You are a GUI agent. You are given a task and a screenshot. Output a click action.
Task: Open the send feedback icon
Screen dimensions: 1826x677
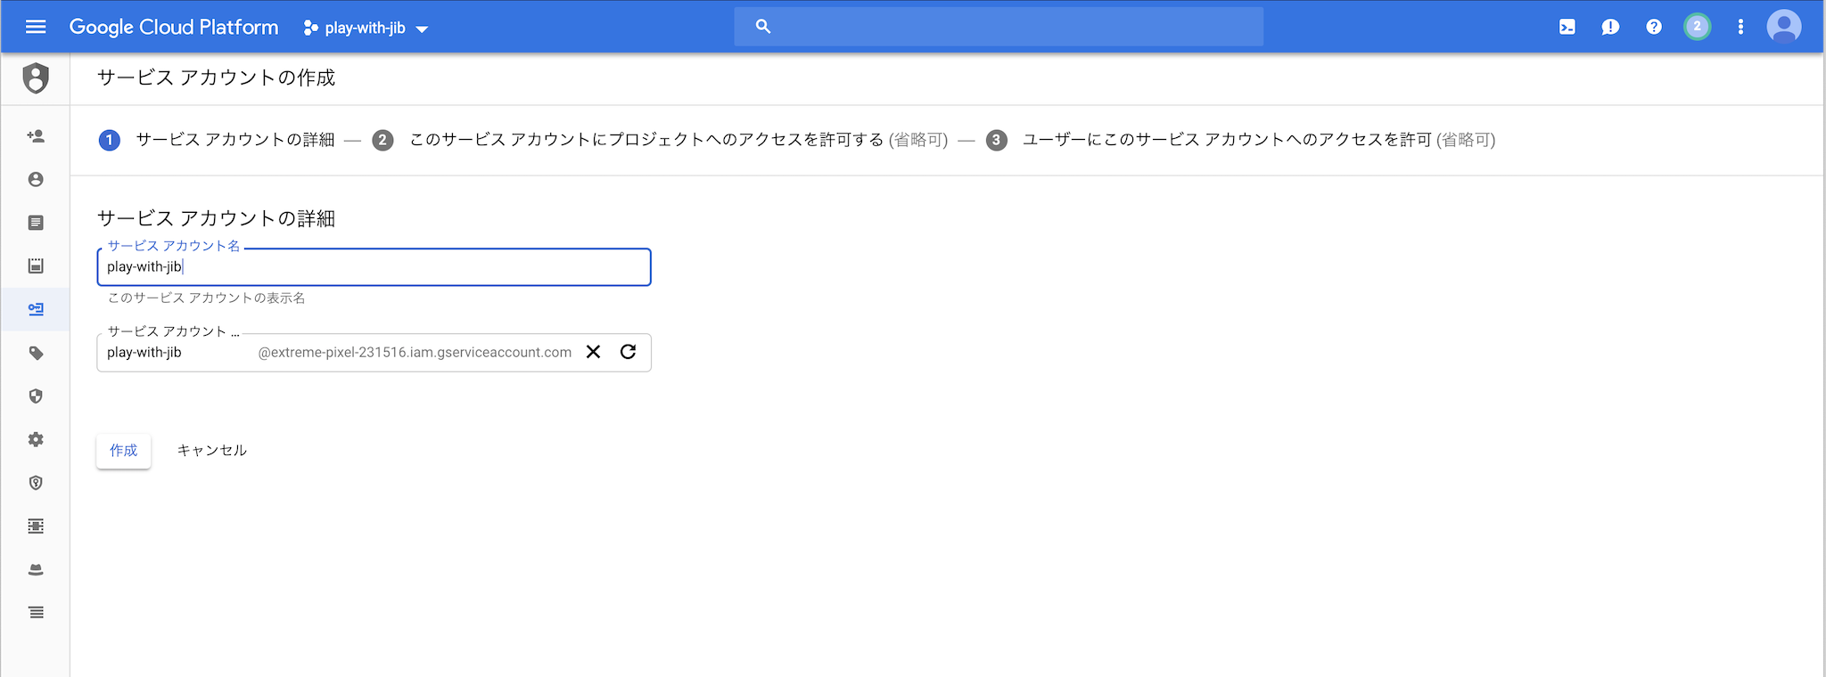(1610, 27)
